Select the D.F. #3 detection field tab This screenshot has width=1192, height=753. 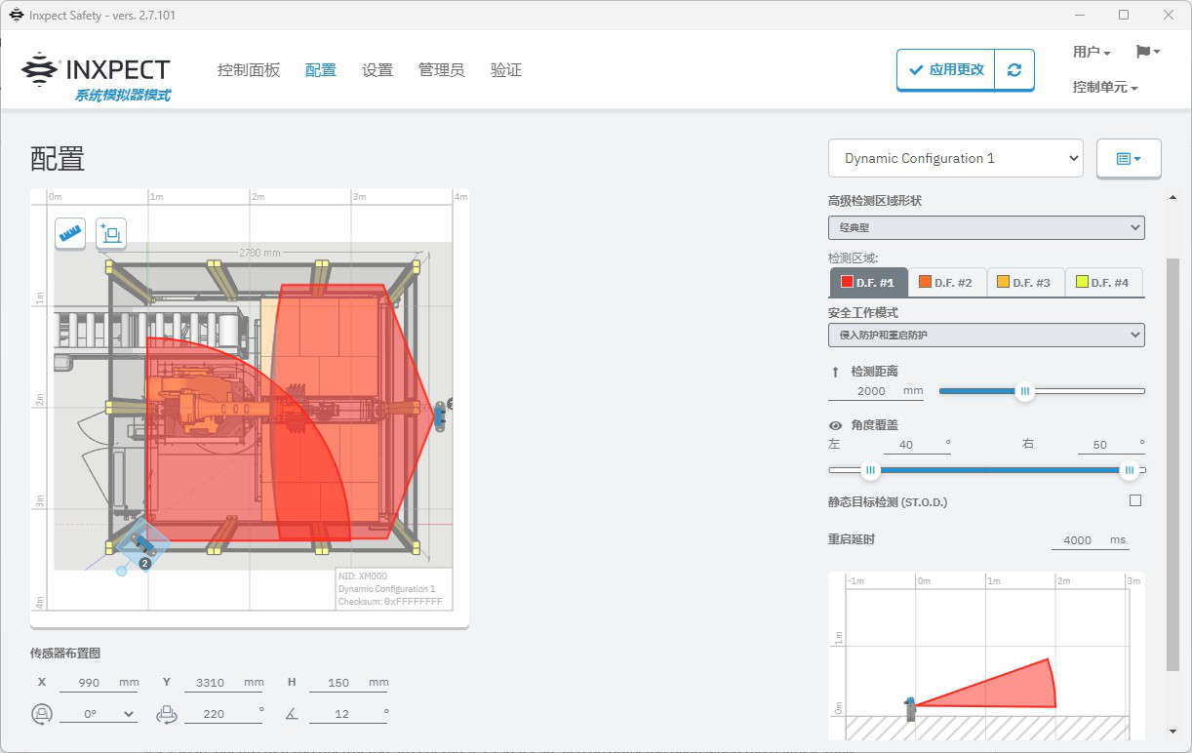[x=1025, y=282]
